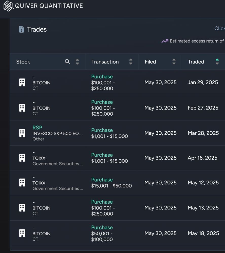Image resolution: width=225 pixels, height=253 pixels.
Task: Click the May 18, 2025 traded date
Action: coord(203,233)
